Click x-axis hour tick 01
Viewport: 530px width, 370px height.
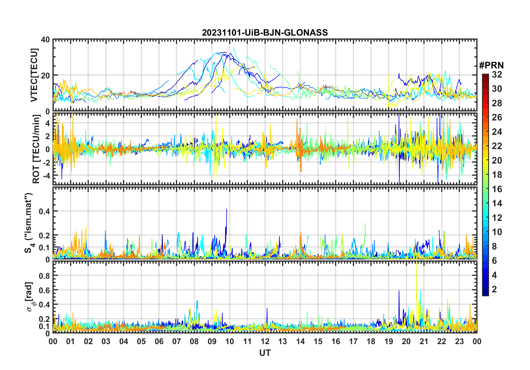tap(70, 341)
